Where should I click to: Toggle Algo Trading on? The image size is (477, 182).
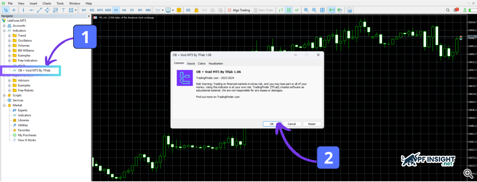click(239, 10)
